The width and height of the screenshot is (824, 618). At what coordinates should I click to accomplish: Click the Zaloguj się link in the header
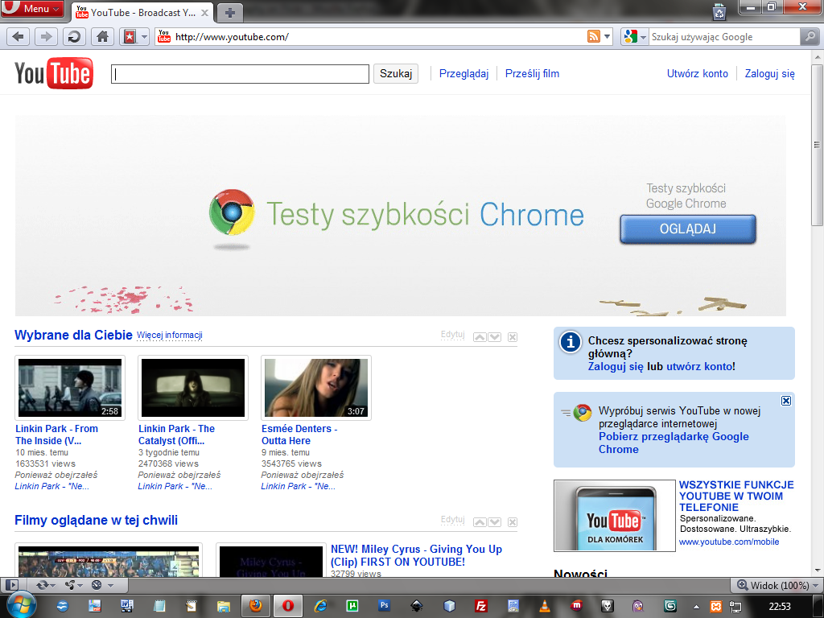coord(770,73)
